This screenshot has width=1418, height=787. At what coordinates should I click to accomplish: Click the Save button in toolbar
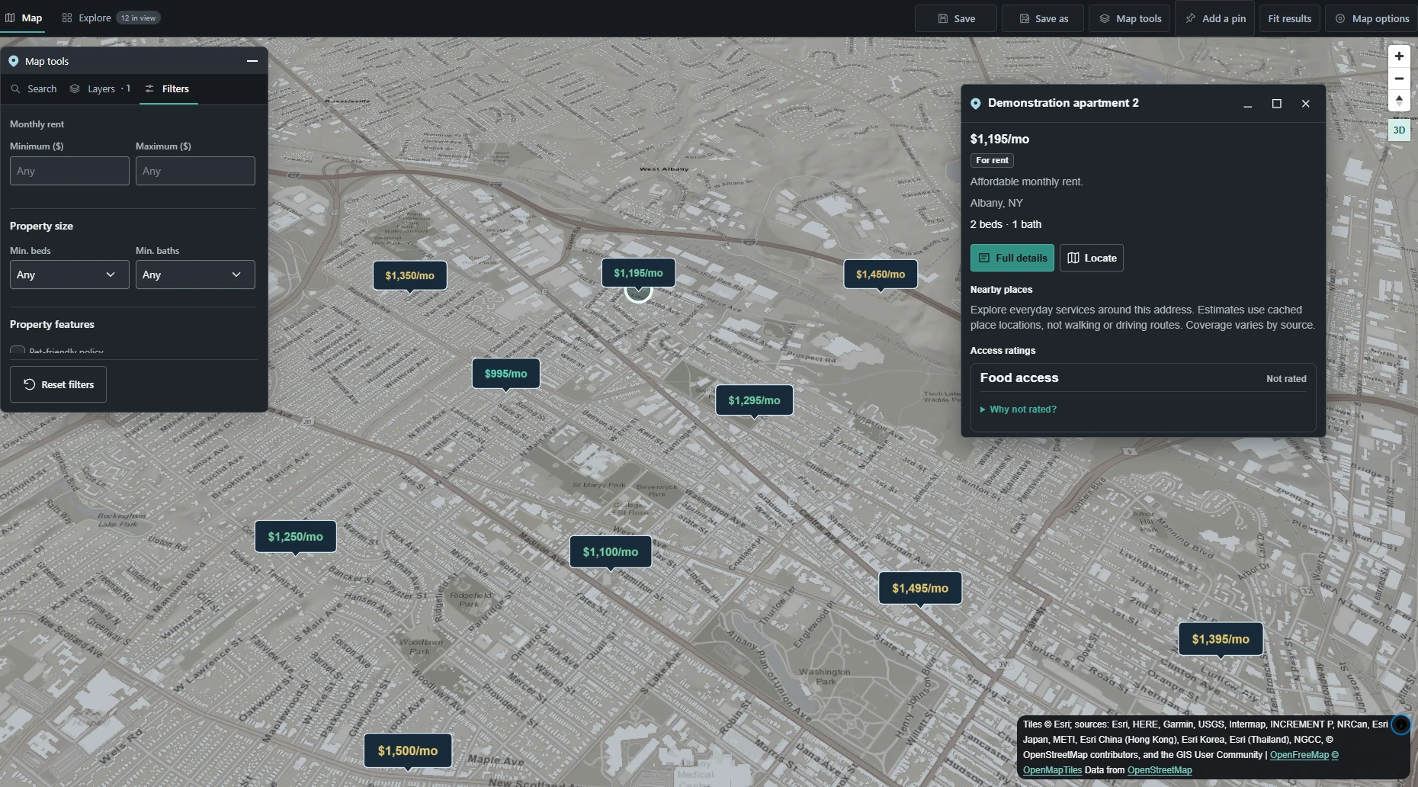point(956,18)
